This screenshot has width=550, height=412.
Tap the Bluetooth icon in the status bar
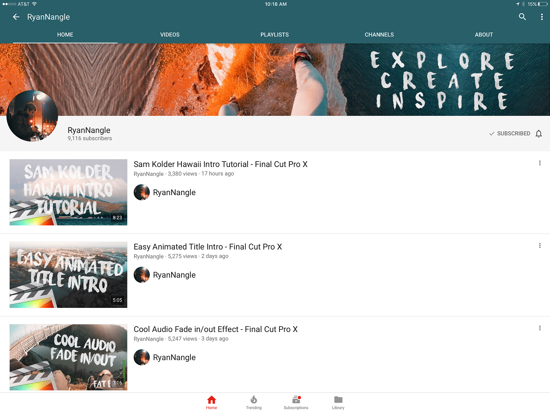click(x=523, y=4)
